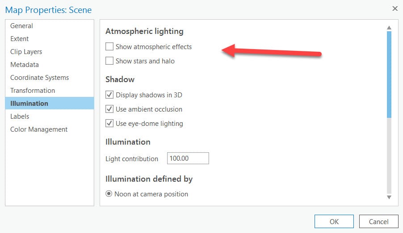Switch to the Labels tab
This screenshot has width=403, height=233.
pyautogui.click(x=20, y=116)
